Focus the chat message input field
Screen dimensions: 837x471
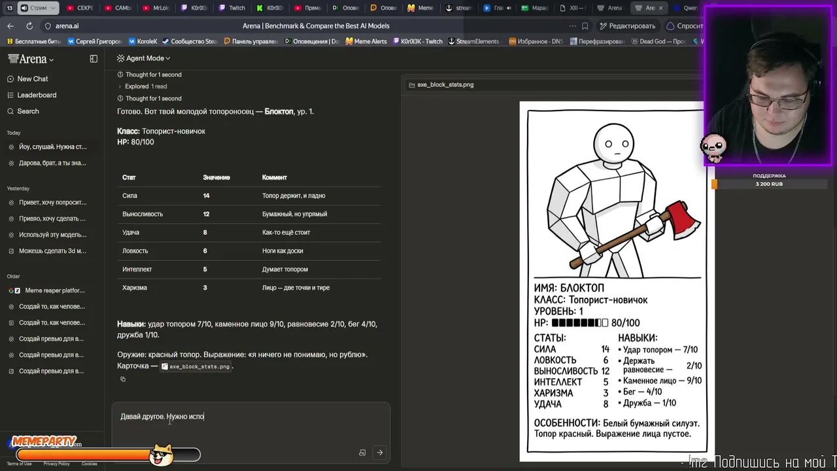(x=250, y=417)
